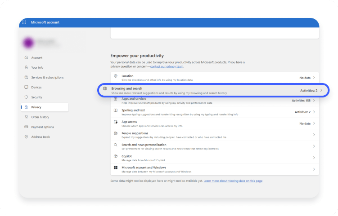The width and height of the screenshot is (338, 216).
Task: Open the app launcher grid icon
Action: click(x=24, y=22)
